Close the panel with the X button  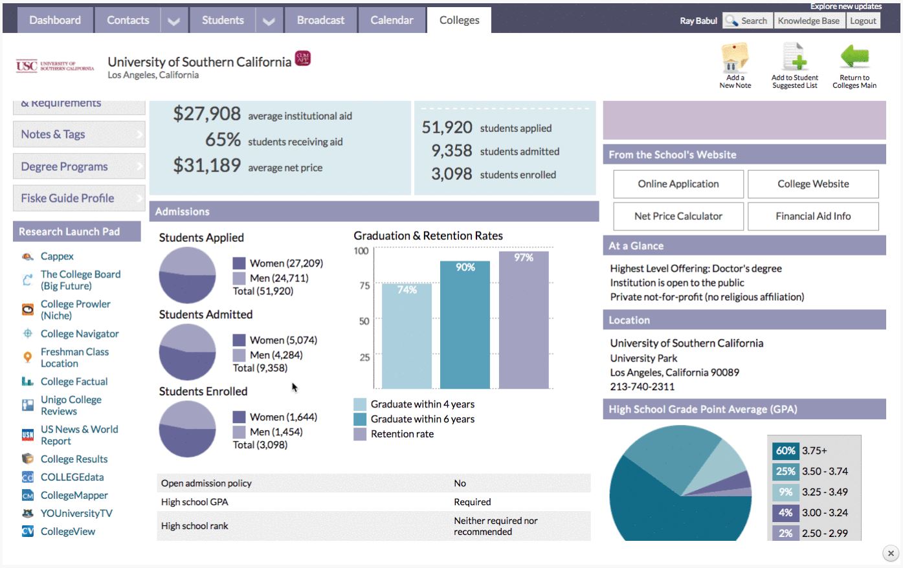pos(891,553)
